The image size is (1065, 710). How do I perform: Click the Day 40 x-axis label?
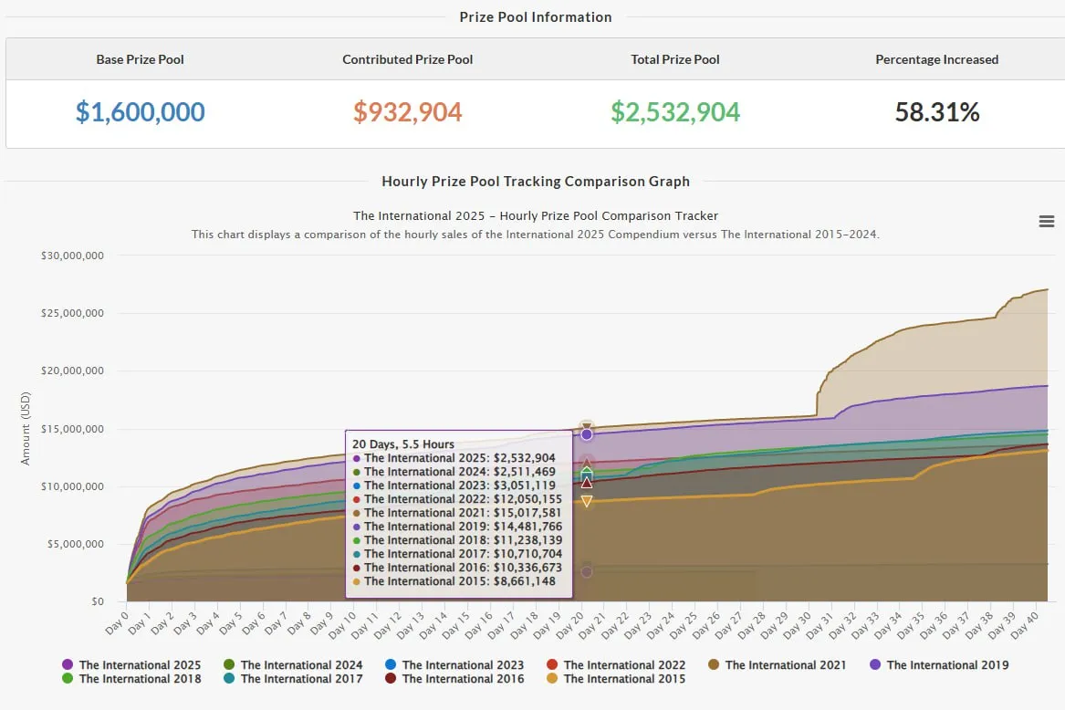click(1025, 625)
